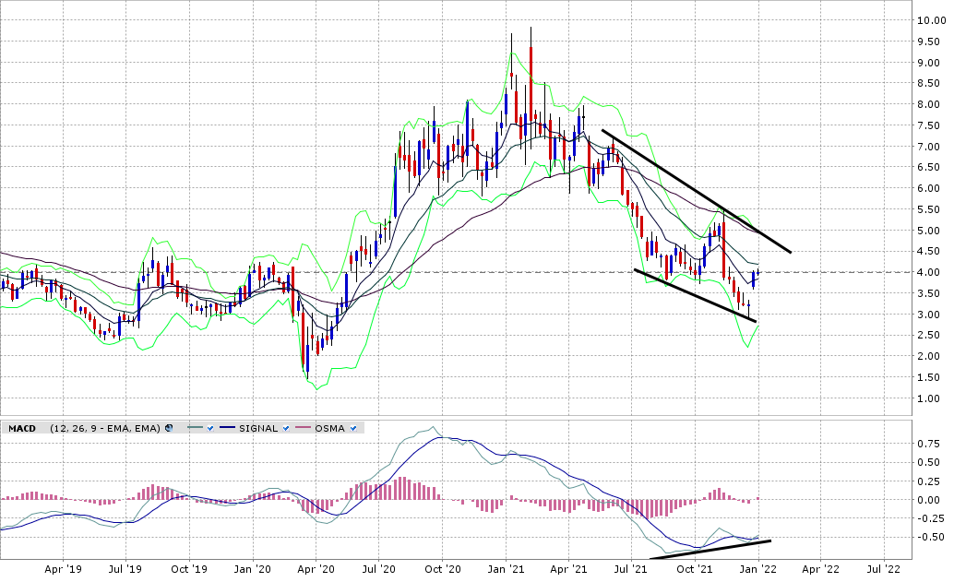Uncheck the SIGNAL line checkbox
The width and height of the screenshot is (954, 582).
(288, 428)
